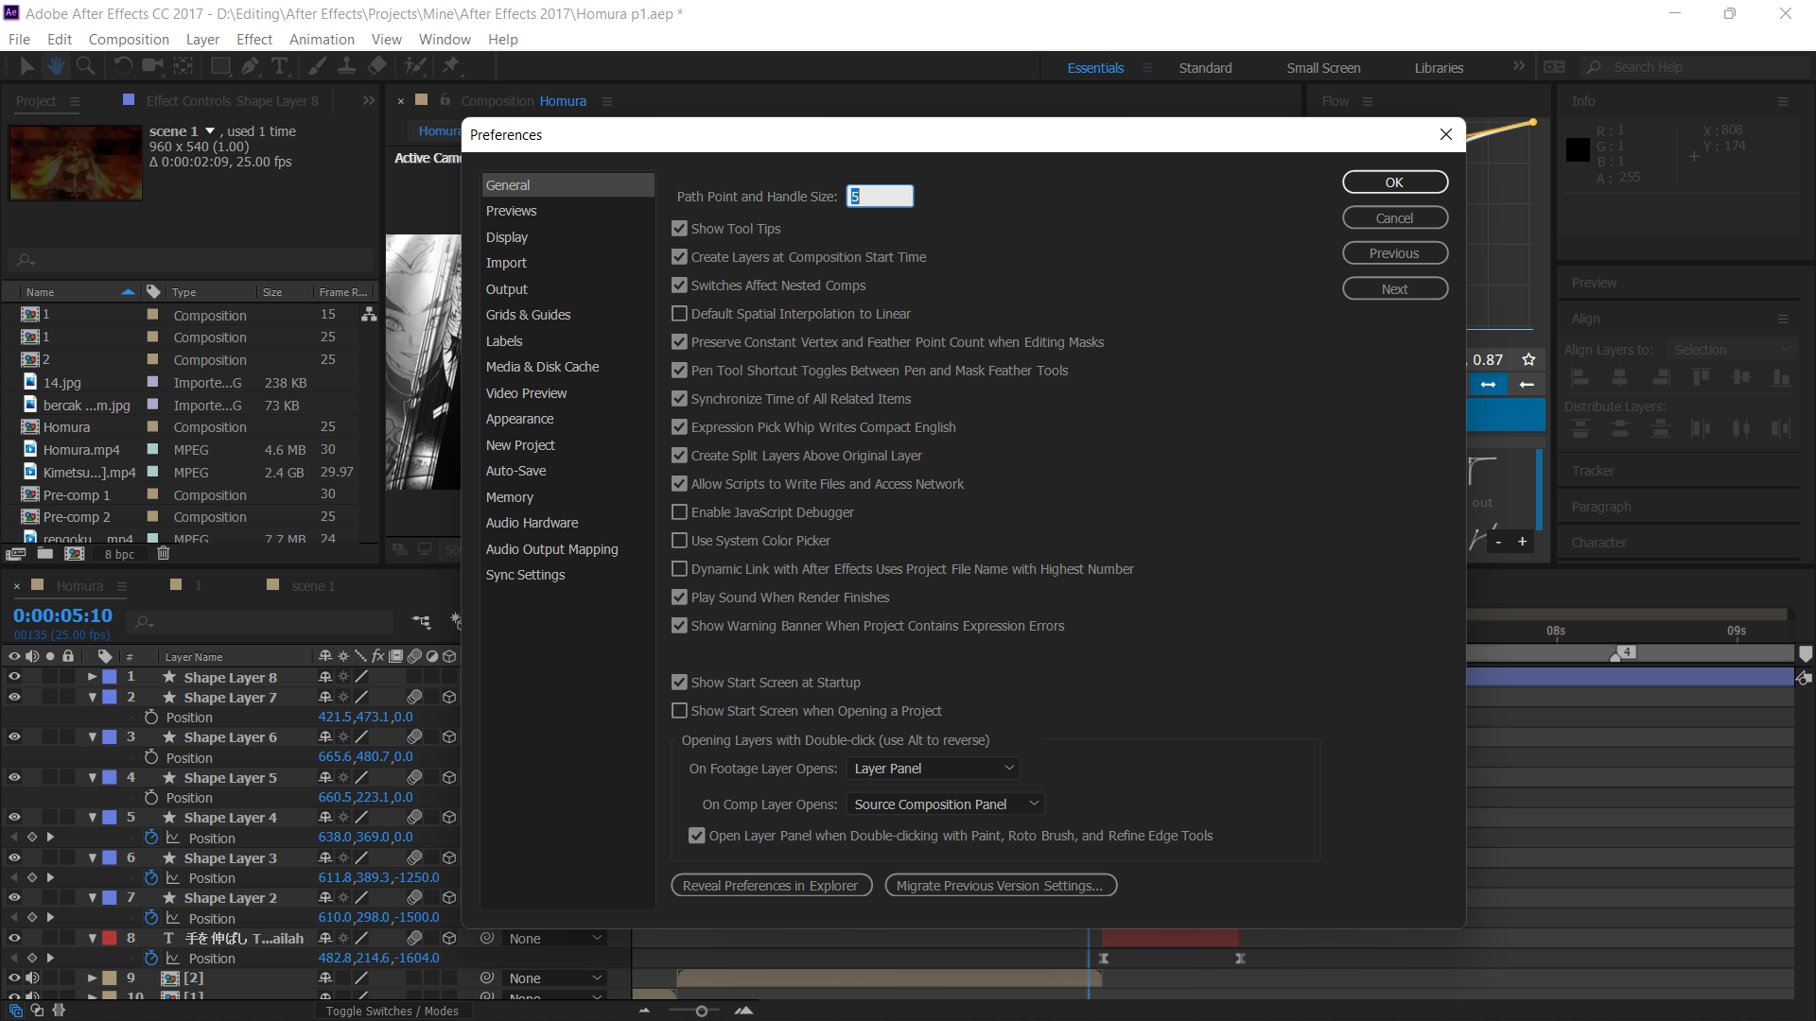This screenshot has width=1816, height=1021.
Task: Select the Rectangle shape tool
Action: pyautogui.click(x=219, y=66)
